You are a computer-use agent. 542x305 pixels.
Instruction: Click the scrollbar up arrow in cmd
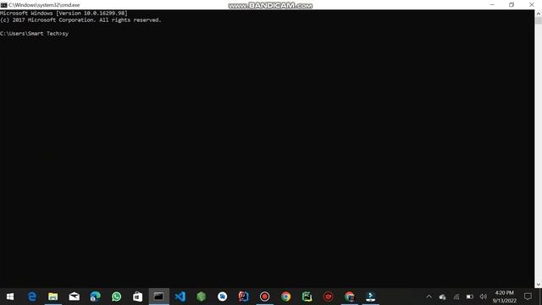[539, 14]
